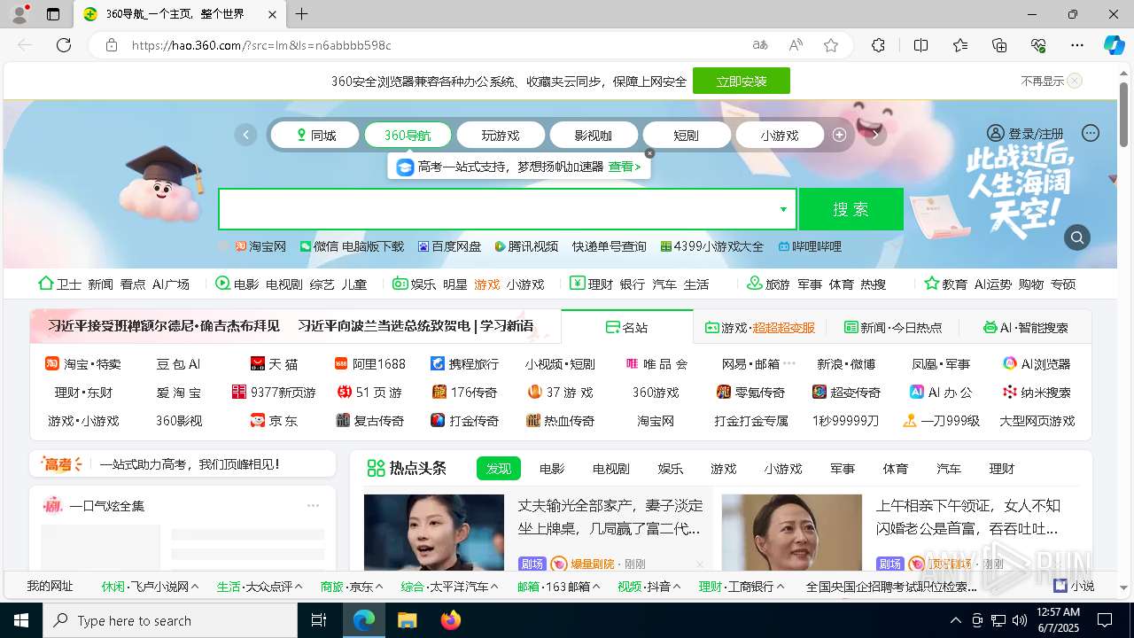Click the volume speaker tray icon
The width and height of the screenshot is (1134, 638).
tap(1020, 620)
